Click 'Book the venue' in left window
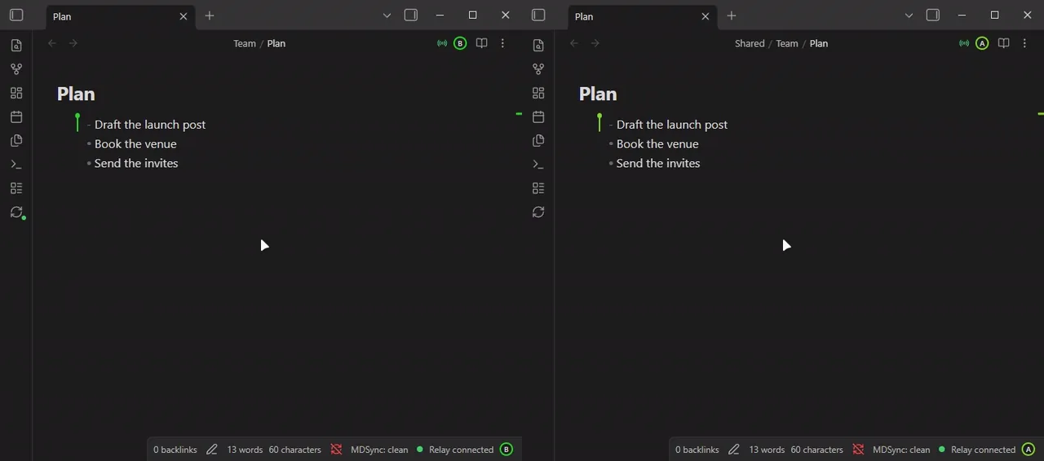 pyautogui.click(x=135, y=144)
